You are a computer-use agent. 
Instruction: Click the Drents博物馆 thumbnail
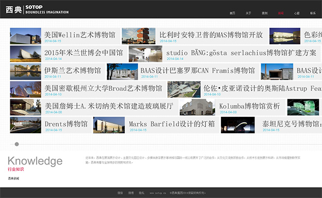tap(25, 125)
